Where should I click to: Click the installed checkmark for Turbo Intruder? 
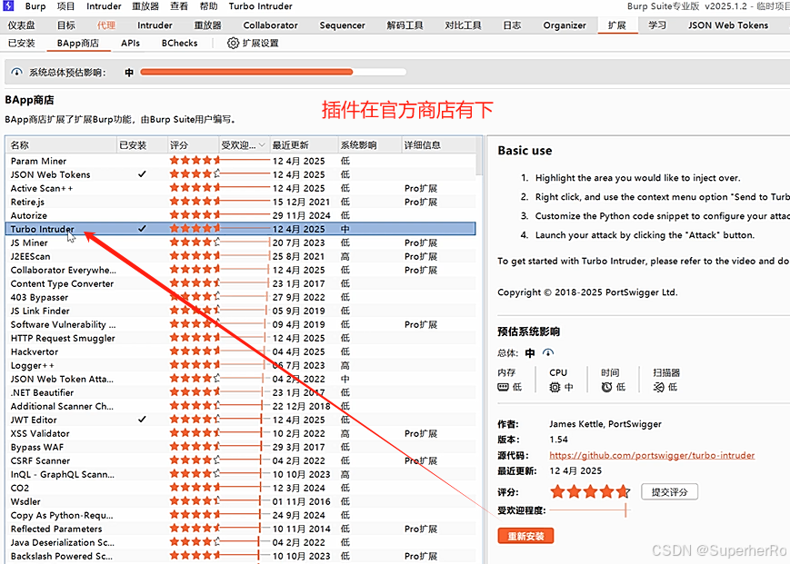click(142, 229)
